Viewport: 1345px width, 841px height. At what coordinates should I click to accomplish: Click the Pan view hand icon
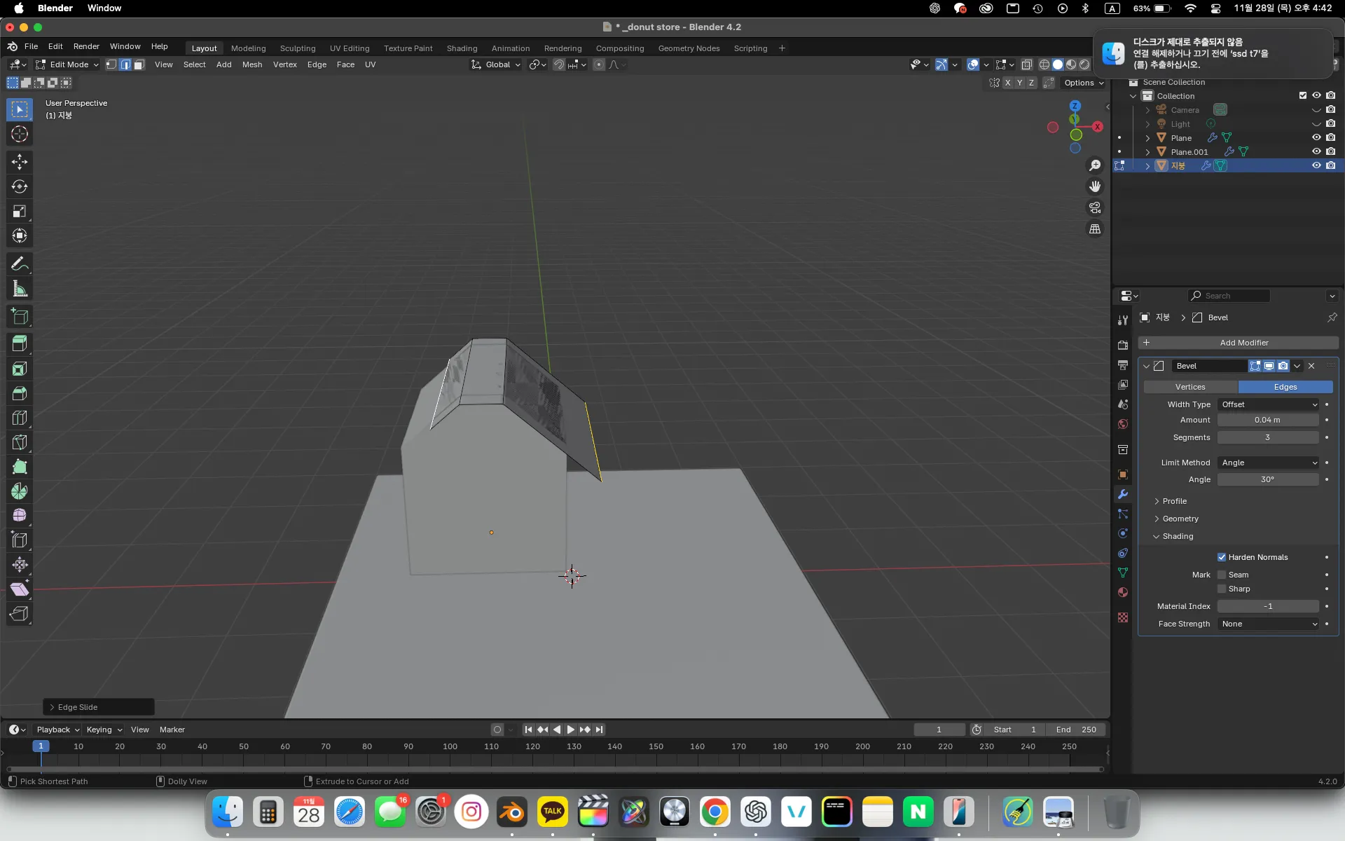point(1095,186)
